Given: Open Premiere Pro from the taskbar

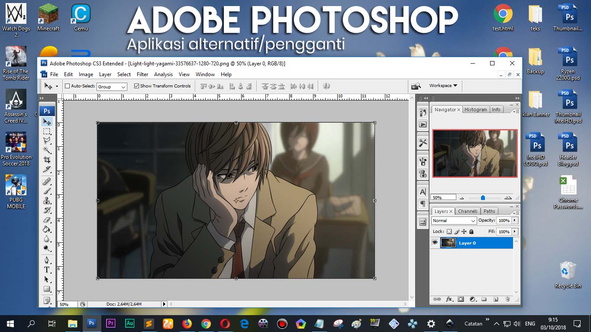Looking at the screenshot, I should tap(110, 323).
